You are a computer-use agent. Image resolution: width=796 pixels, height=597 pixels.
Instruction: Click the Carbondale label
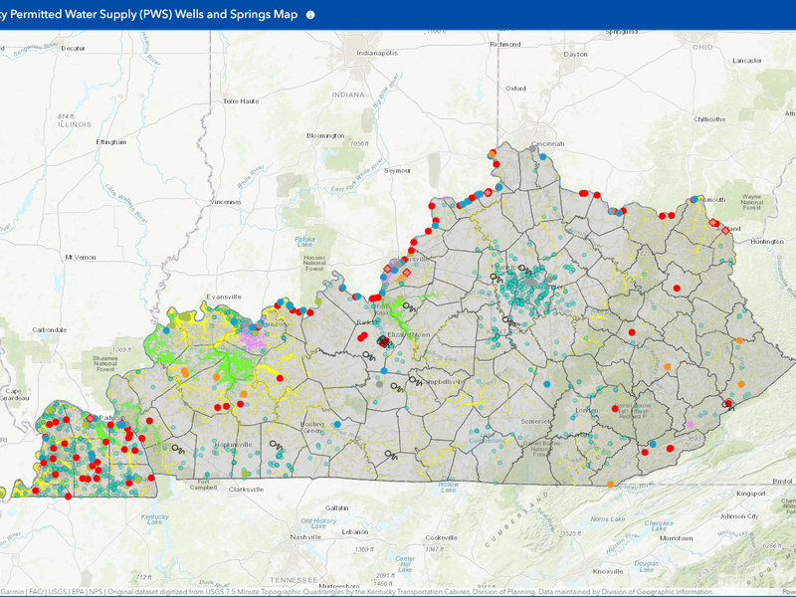tap(49, 329)
